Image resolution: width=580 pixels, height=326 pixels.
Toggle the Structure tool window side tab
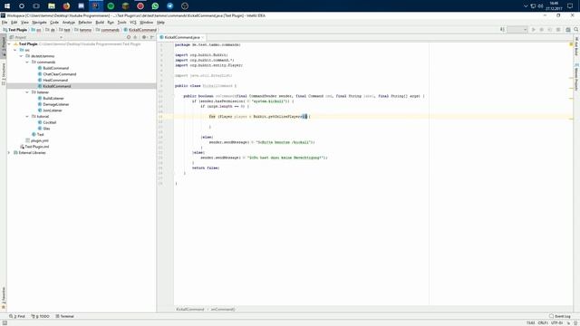[4, 73]
